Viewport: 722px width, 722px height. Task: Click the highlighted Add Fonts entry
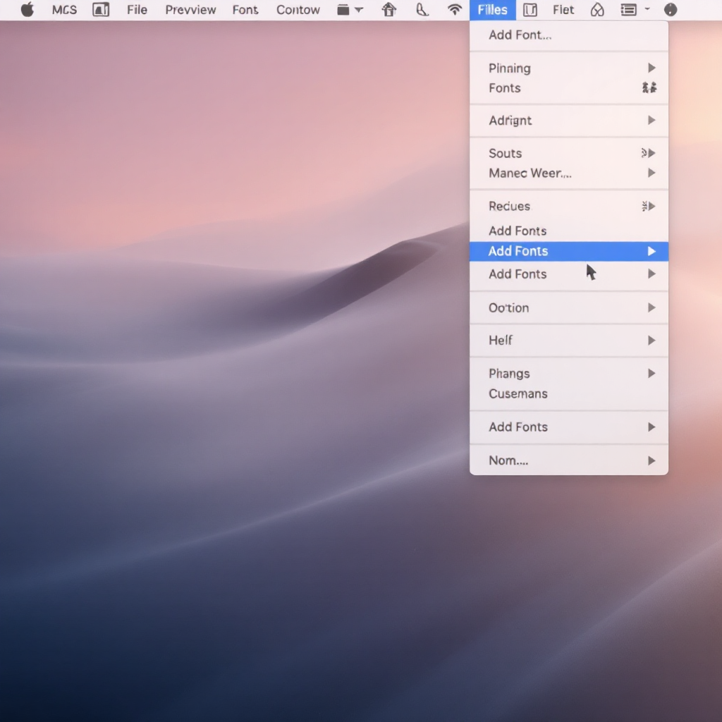click(569, 251)
